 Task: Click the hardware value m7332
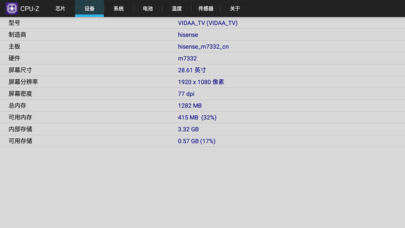pos(187,58)
